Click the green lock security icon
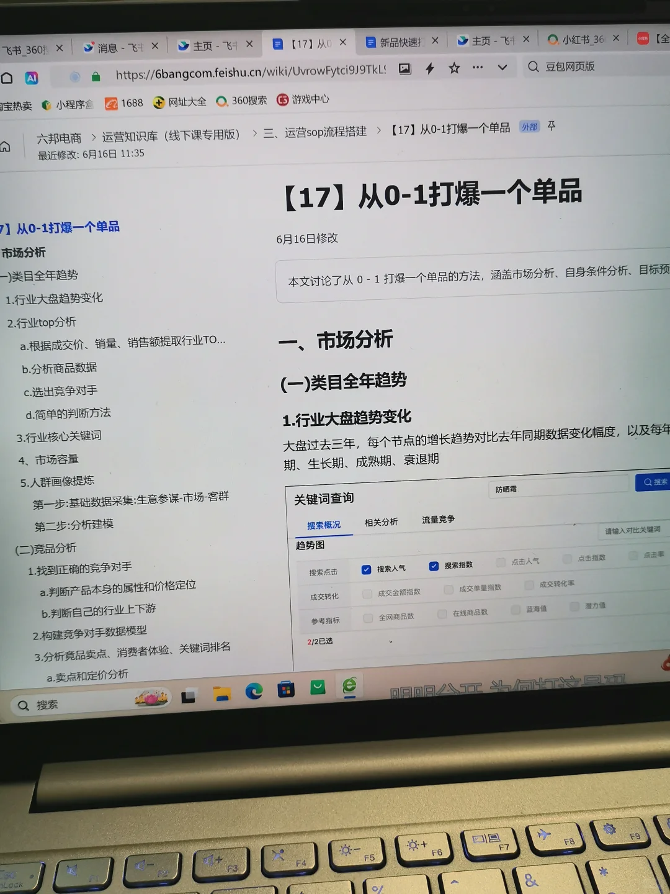Screen dimensions: 670x894 coord(96,76)
